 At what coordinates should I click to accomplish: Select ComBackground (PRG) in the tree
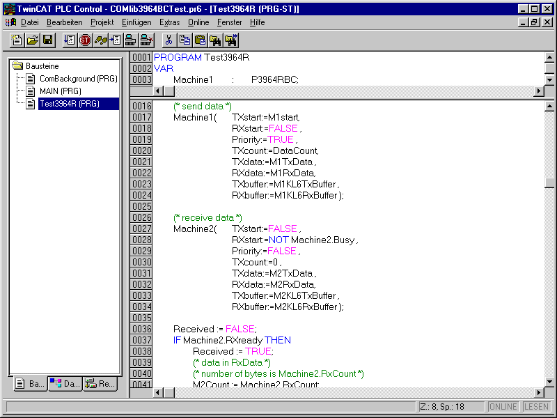click(79, 79)
